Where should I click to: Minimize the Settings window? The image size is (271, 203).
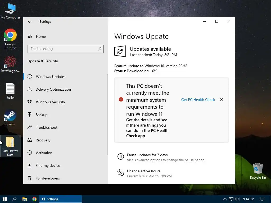coord(205,21)
